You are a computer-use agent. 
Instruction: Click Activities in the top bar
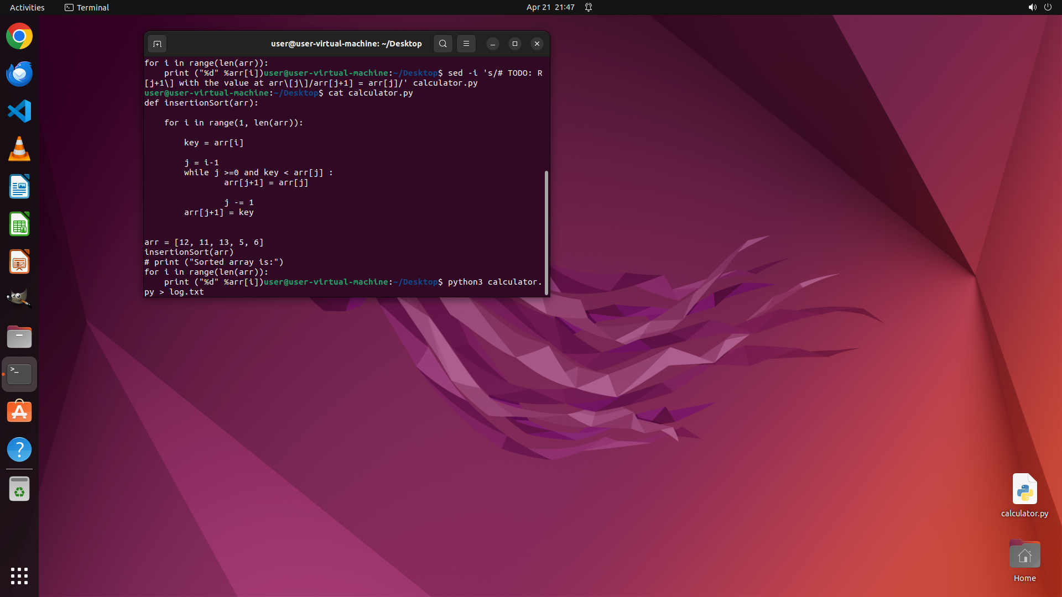coord(27,7)
